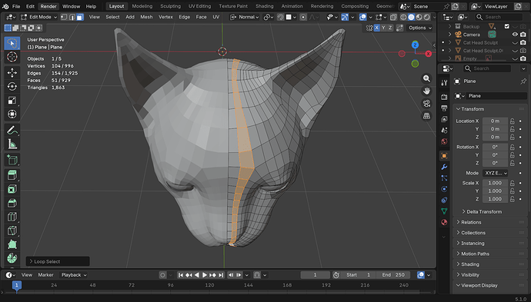Switch perspective/orthographic grid gizmo icon
The height and width of the screenshot is (302, 531).
click(426, 116)
